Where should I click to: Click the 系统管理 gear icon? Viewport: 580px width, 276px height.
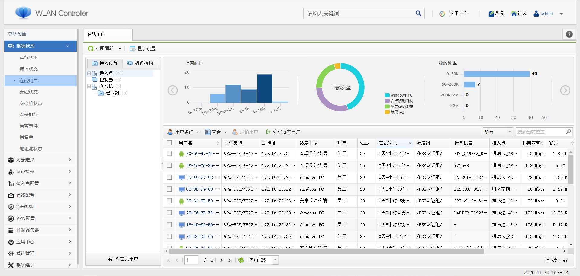pyautogui.click(x=11, y=253)
